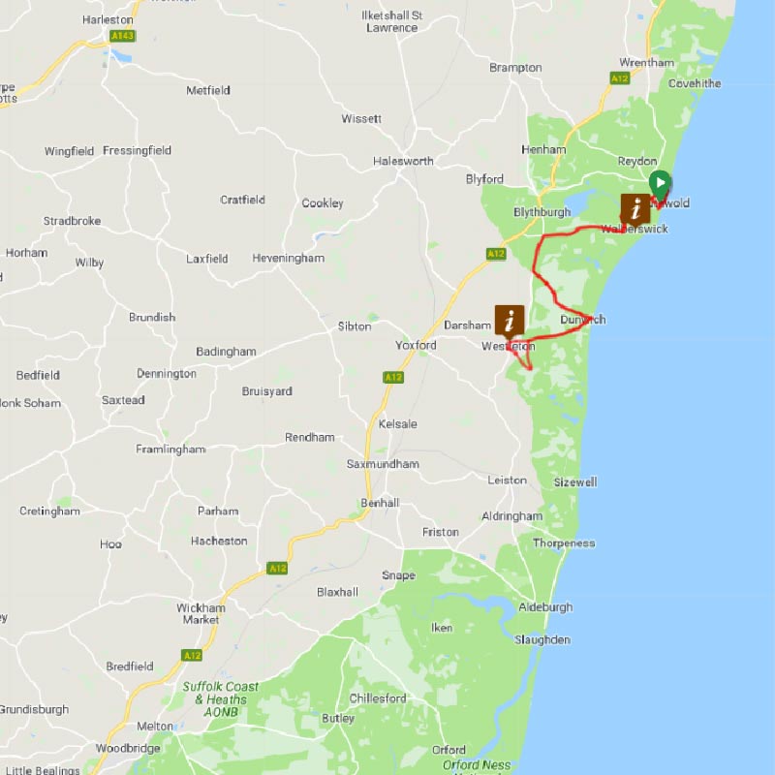
Task: Click the A12 badge above Bredfield
Action: click(192, 655)
